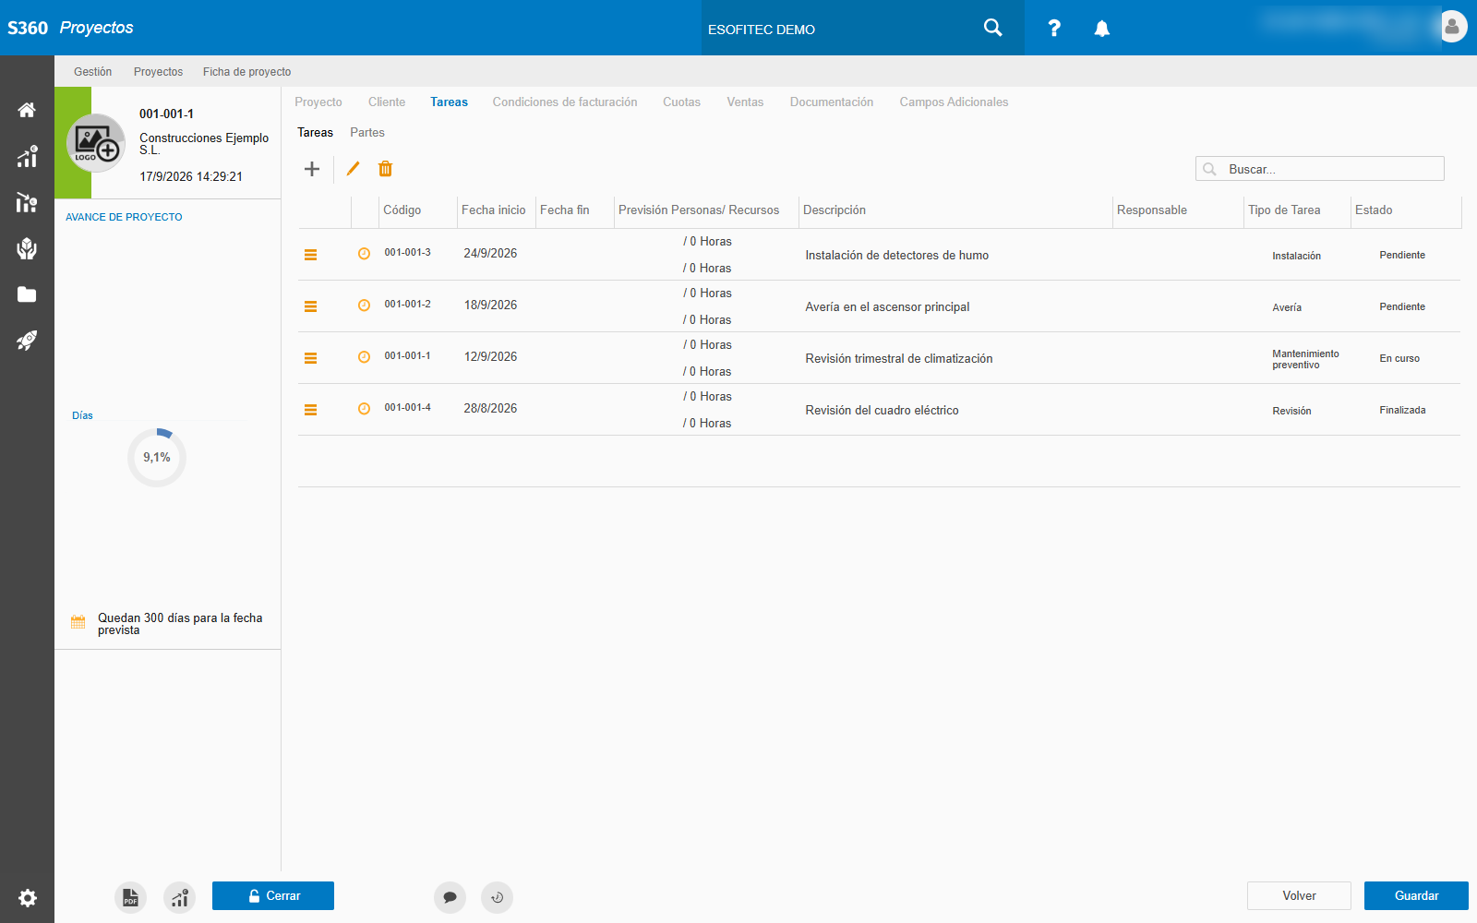Sort by Tipo de Tarea column
This screenshot has width=1477, height=923.
point(1284,210)
